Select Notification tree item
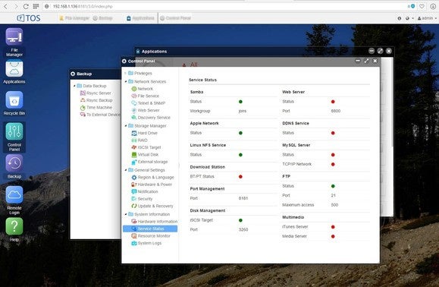The image size is (439, 287). click(145, 191)
